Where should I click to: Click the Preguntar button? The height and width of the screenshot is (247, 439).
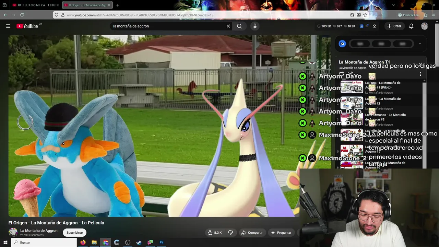[281, 233]
